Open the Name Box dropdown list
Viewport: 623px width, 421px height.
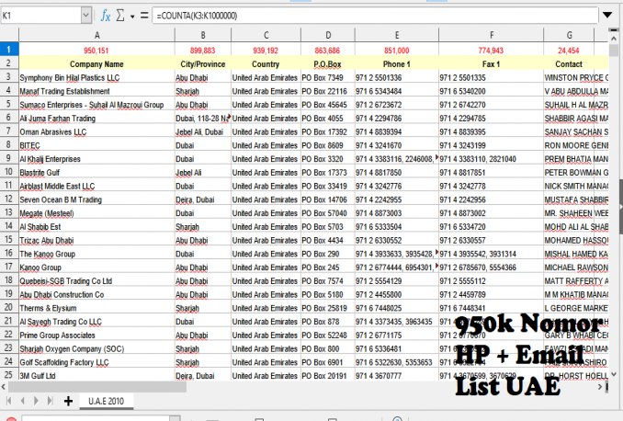85,16
